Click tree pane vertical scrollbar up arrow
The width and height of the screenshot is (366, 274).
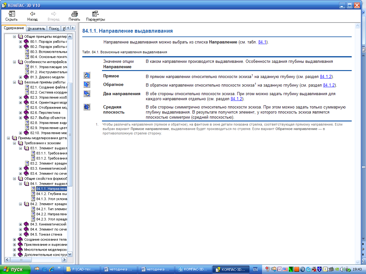pos(70,36)
